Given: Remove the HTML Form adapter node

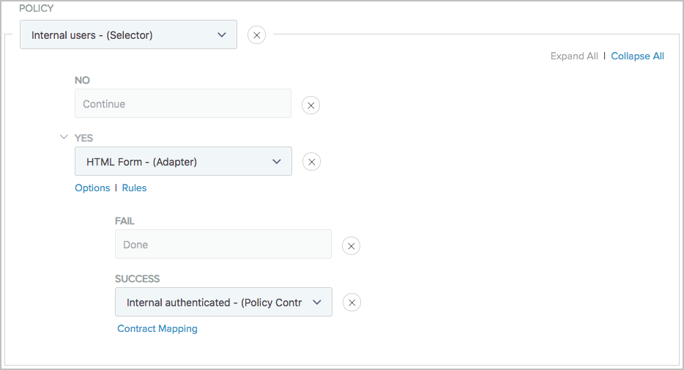Looking at the screenshot, I should pyautogui.click(x=311, y=162).
